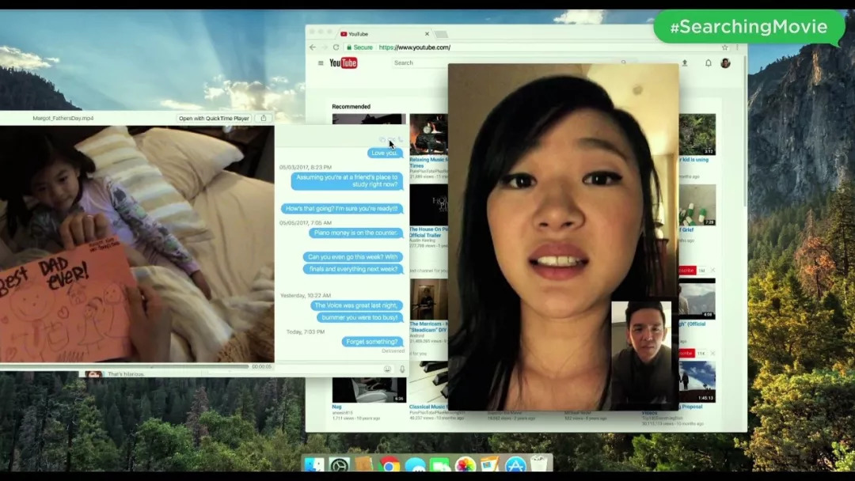This screenshot has height=481, width=855.
Task: Click the self-view thumbnail in FaceTime call
Action: pyautogui.click(x=641, y=352)
